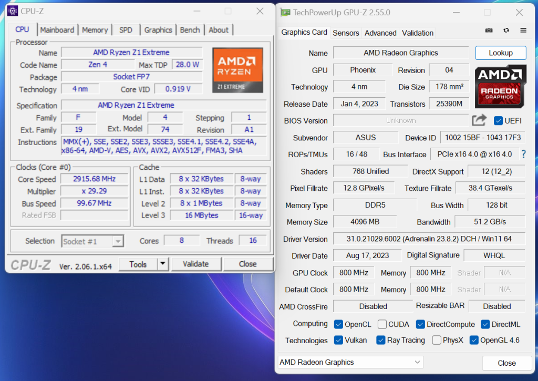Open the AMD Radeon Graphics GPU selector dropdown
Image resolution: width=538 pixels, height=381 pixels.
pyautogui.click(x=350, y=362)
